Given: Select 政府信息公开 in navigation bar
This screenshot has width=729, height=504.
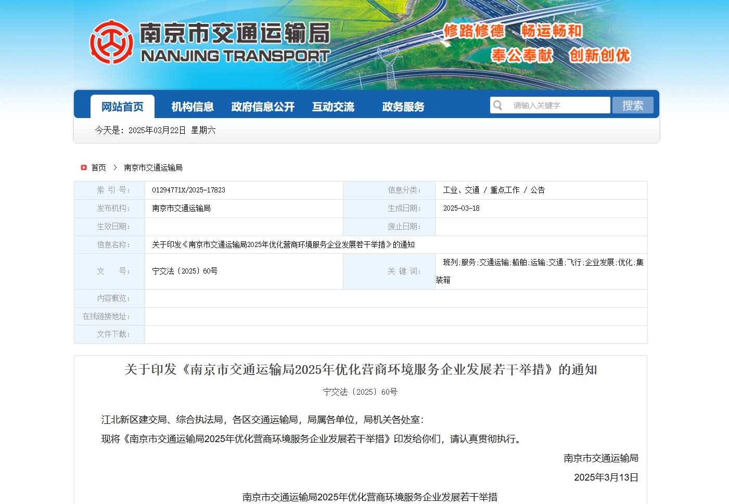Looking at the screenshot, I should click(263, 107).
